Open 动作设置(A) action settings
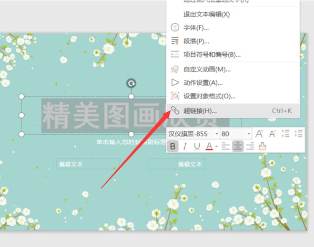The image size is (314, 247). pos(203,83)
